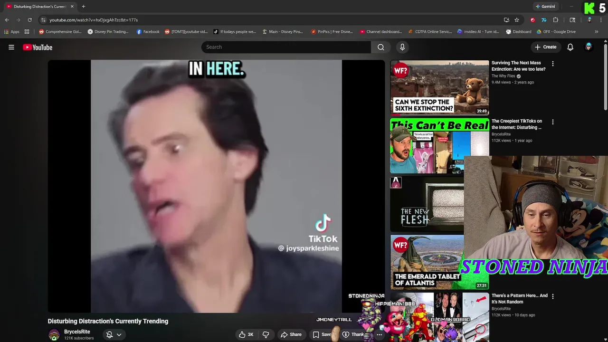Open the side panel toolbar icon
This screenshot has height=342, width=608.
572,20
